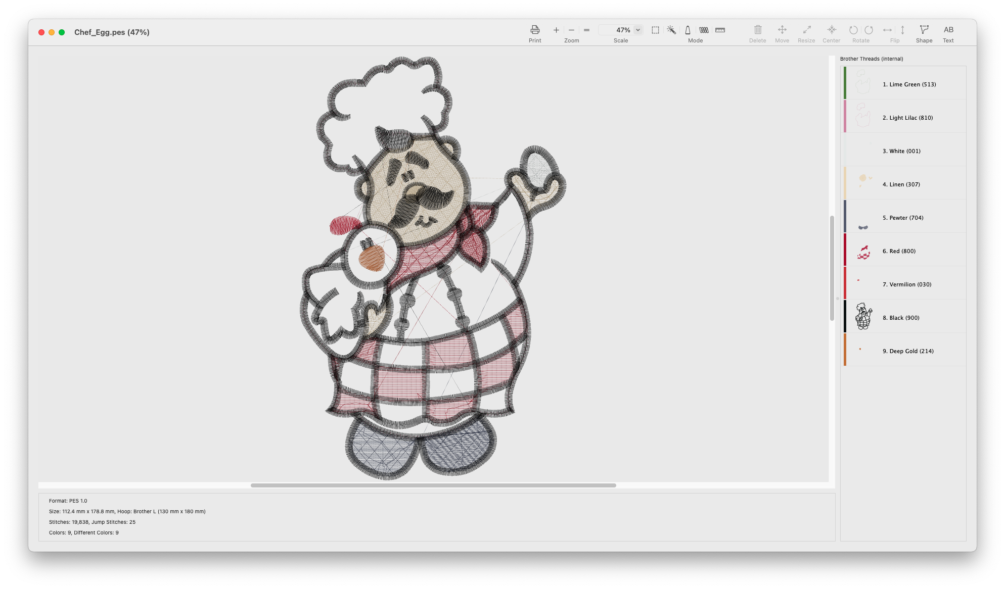Image resolution: width=1005 pixels, height=589 pixels.
Task: Open the scale percentage dropdown arrow
Action: coord(638,30)
